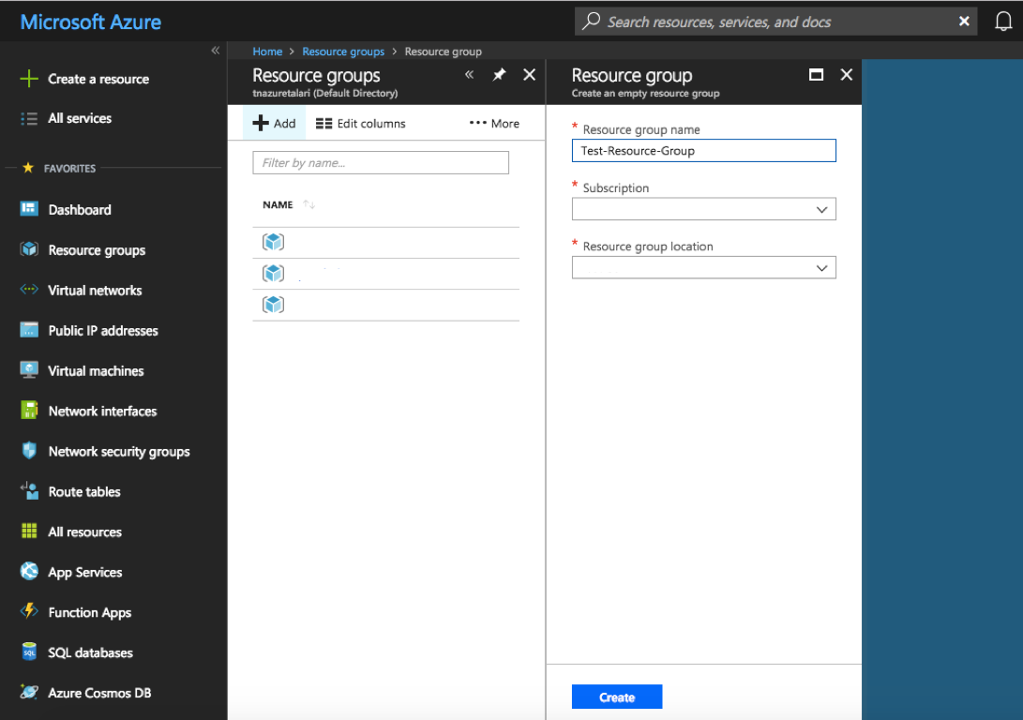The height and width of the screenshot is (720, 1023).
Task: Focus the Filter by name field
Action: click(381, 163)
